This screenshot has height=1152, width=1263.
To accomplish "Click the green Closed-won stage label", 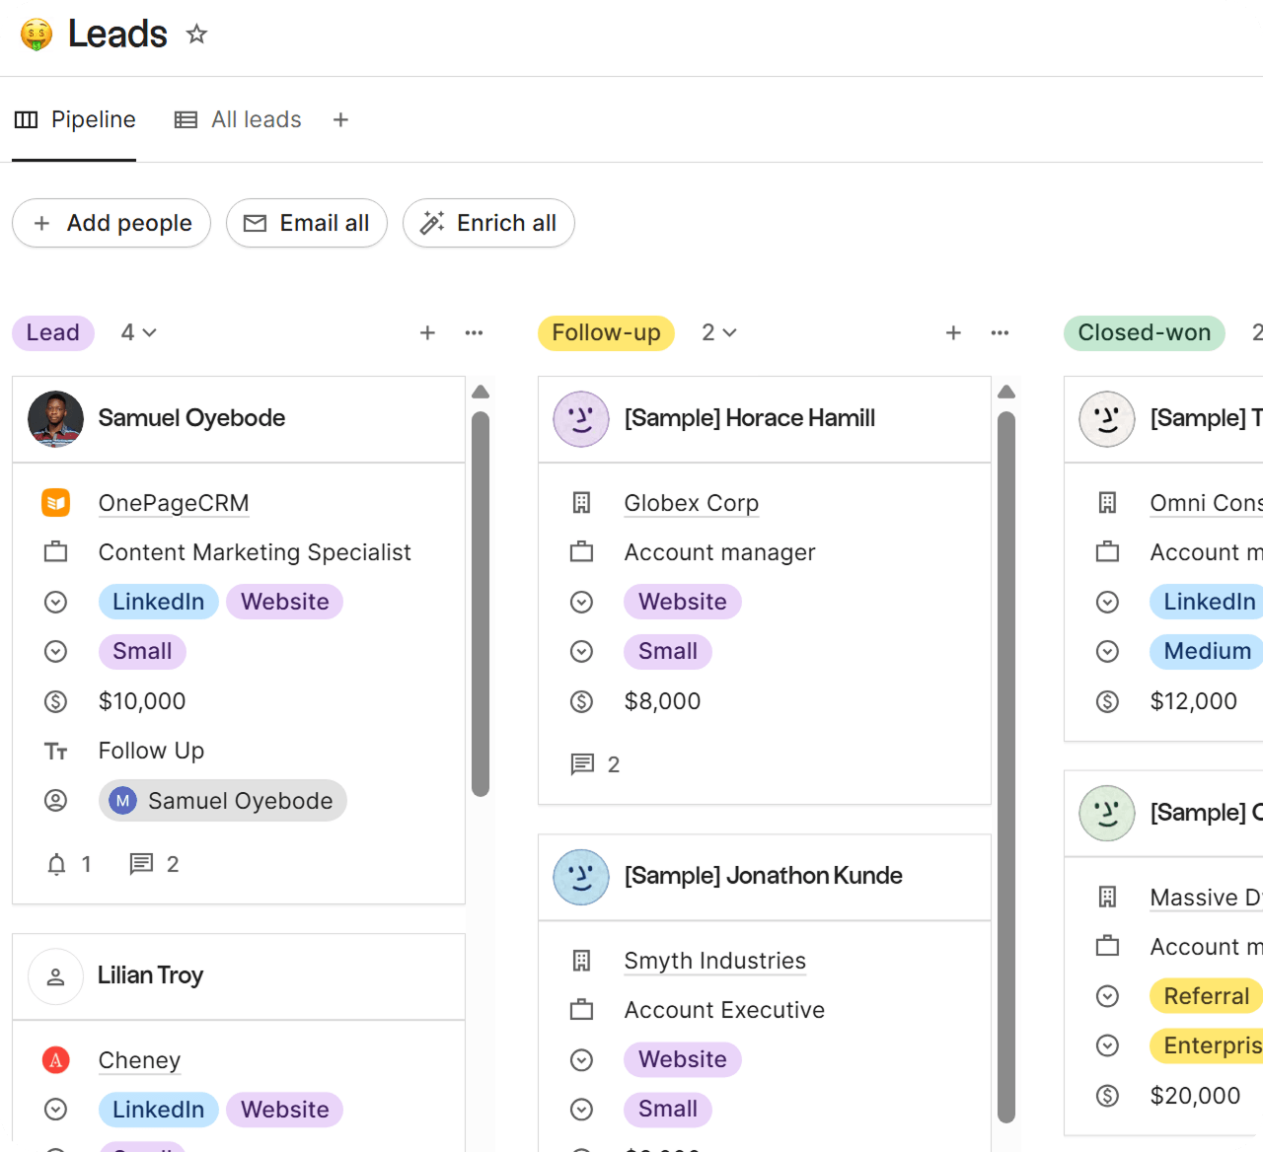I will (x=1145, y=332).
